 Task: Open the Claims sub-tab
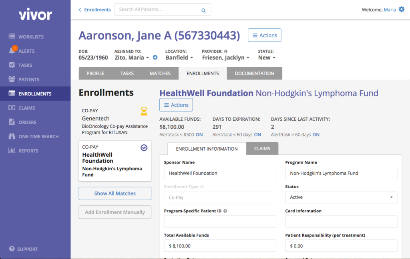(262, 149)
